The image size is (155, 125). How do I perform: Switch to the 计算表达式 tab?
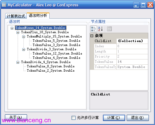tap(16, 16)
